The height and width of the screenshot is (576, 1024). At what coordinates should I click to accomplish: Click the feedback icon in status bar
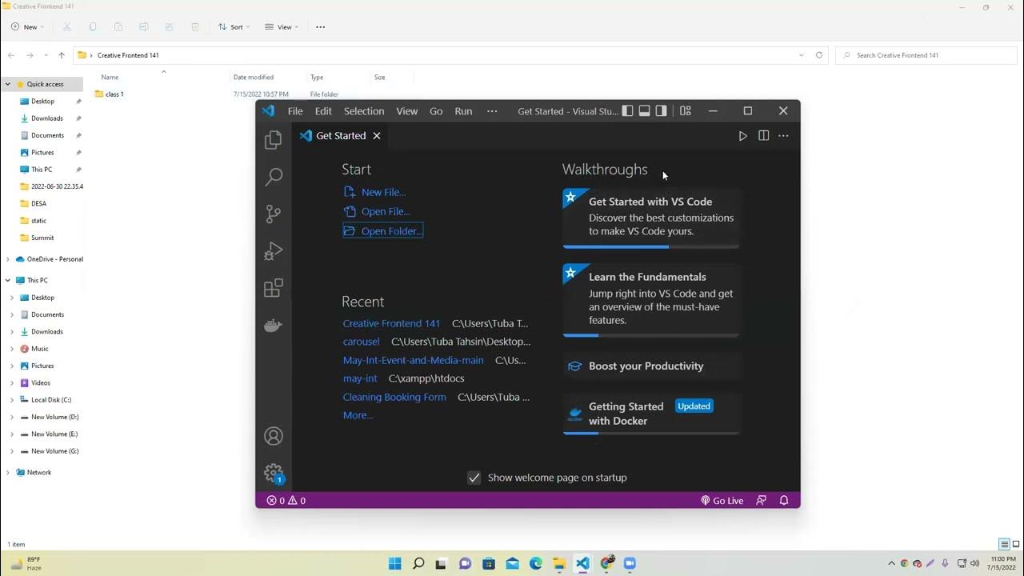pos(761,501)
